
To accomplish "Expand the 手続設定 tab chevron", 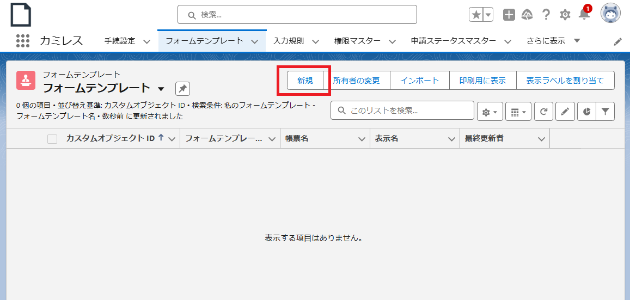I will tap(146, 41).
